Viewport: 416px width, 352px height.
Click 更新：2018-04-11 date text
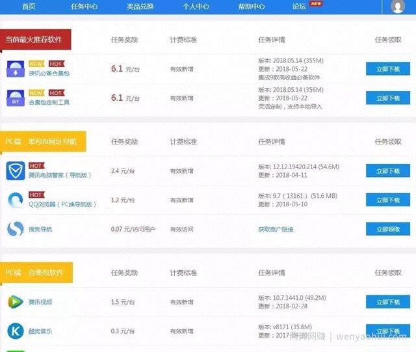tap(283, 175)
